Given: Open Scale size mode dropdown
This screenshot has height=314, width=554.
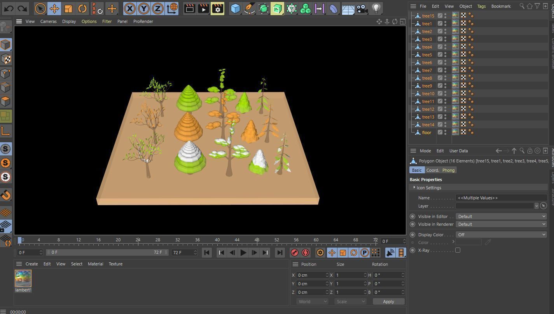Looking at the screenshot, I should [351, 302].
